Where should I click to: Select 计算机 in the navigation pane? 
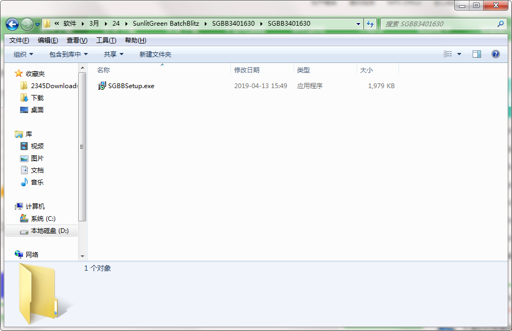click(35, 207)
